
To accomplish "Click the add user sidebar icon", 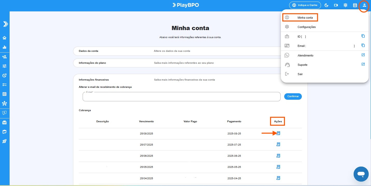I will [4, 57].
